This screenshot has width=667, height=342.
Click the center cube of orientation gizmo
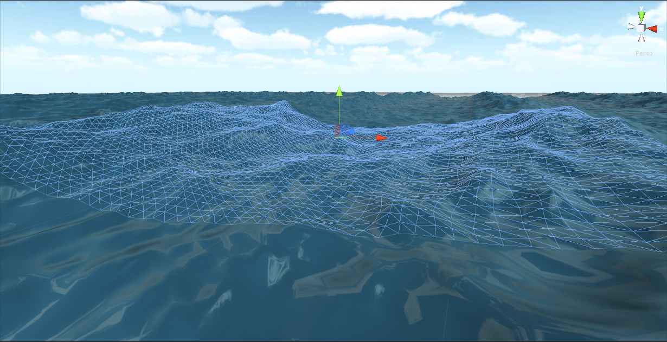pyautogui.click(x=641, y=28)
